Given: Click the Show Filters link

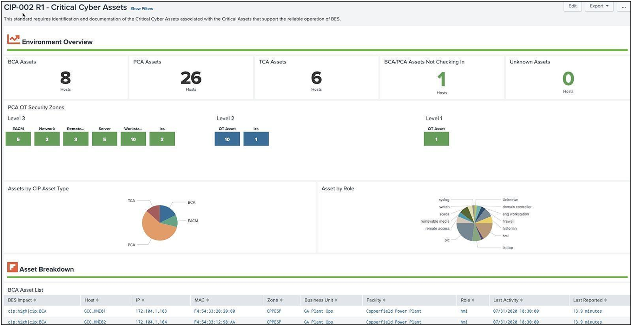Looking at the screenshot, I should pyautogui.click(x=142, y=8).
